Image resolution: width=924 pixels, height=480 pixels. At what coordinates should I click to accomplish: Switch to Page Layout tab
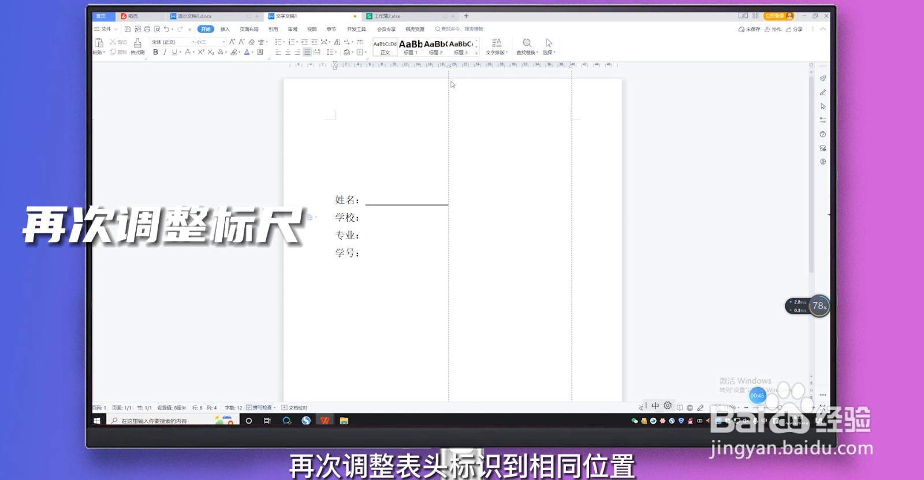click(249, 29)
